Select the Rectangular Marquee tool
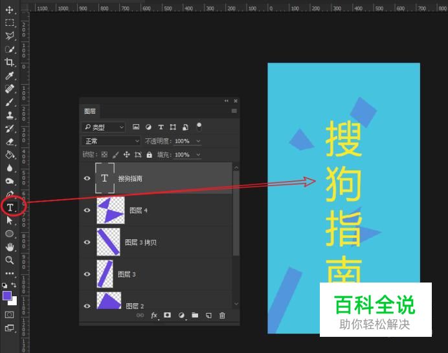Screen dimensions: 448x353 point(10,23)
